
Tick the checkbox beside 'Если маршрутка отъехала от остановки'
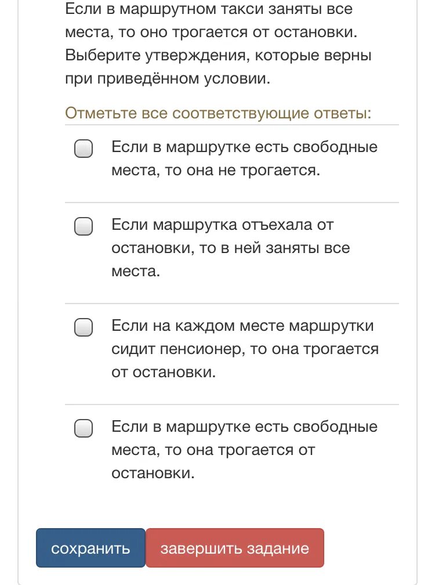[x=84, y=226]
